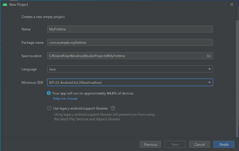Viewport: 239px width, 151px height.
Task: Click the folder browse icon in Save location
Action: 209,56
